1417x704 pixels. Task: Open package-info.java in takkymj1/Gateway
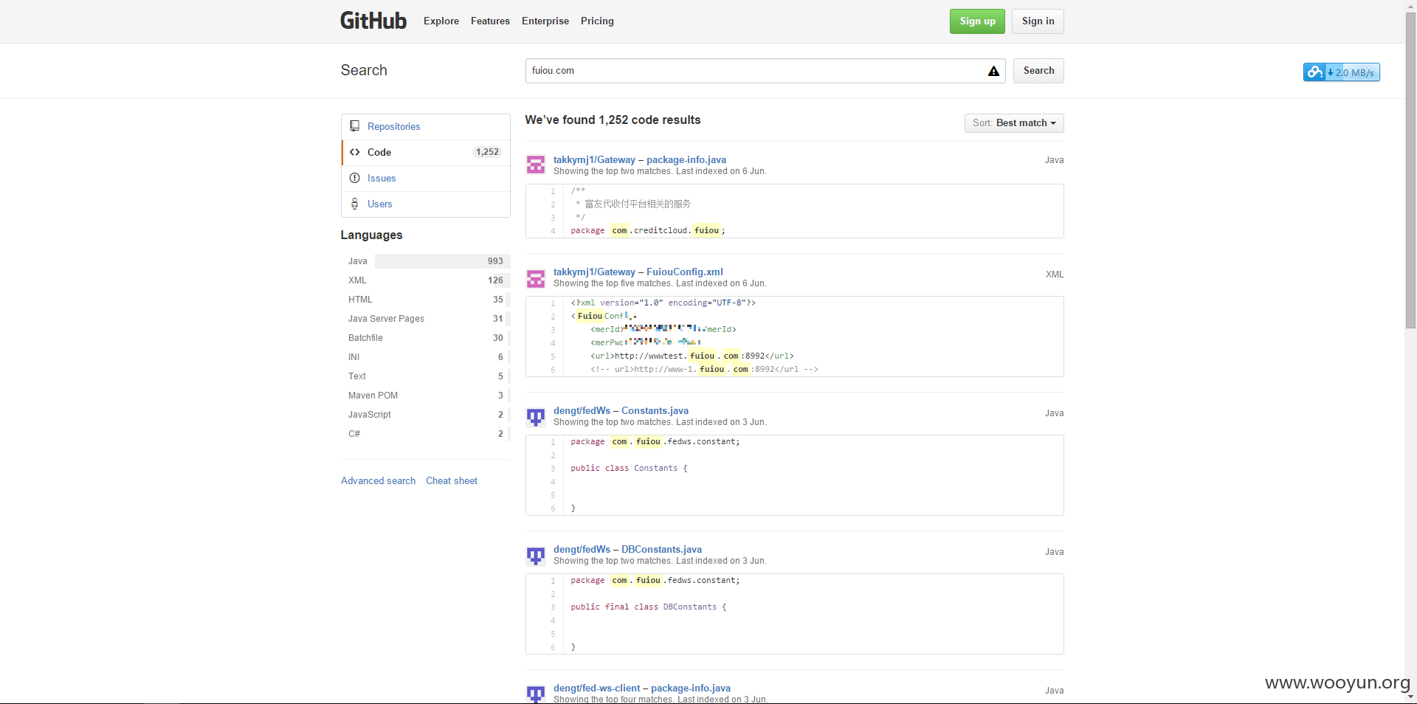[x=686, y=160]
